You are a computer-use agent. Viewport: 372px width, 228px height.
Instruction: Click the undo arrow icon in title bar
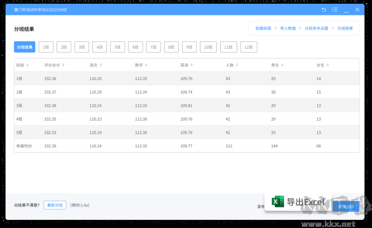tap(324, 10)
